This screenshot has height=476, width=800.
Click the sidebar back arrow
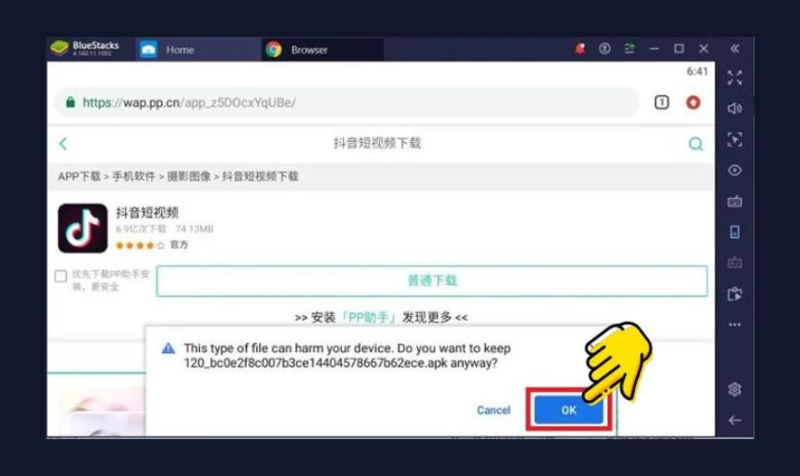point(734,420)
